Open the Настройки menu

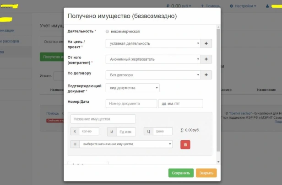coord(243,6)
